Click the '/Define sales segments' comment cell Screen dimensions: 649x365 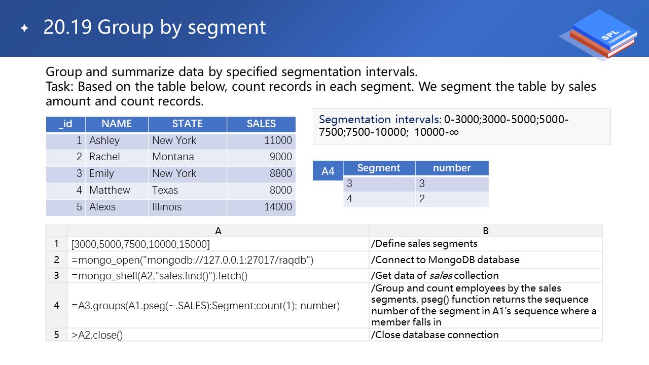coord(485,244)
